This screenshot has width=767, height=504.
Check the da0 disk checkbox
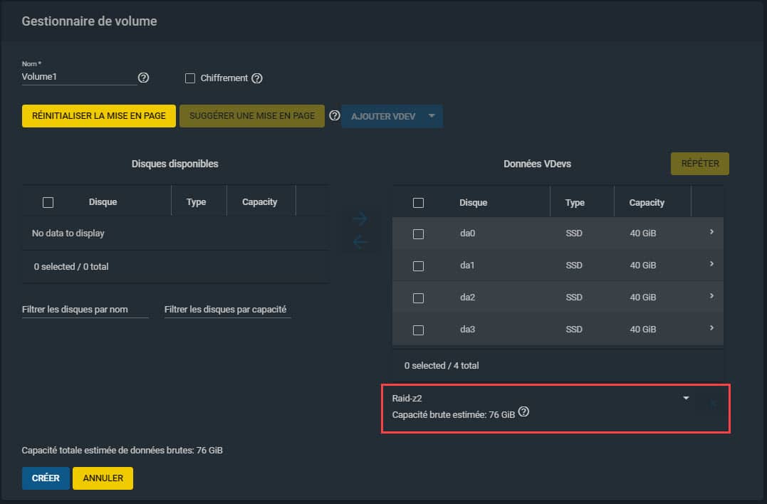418,234
